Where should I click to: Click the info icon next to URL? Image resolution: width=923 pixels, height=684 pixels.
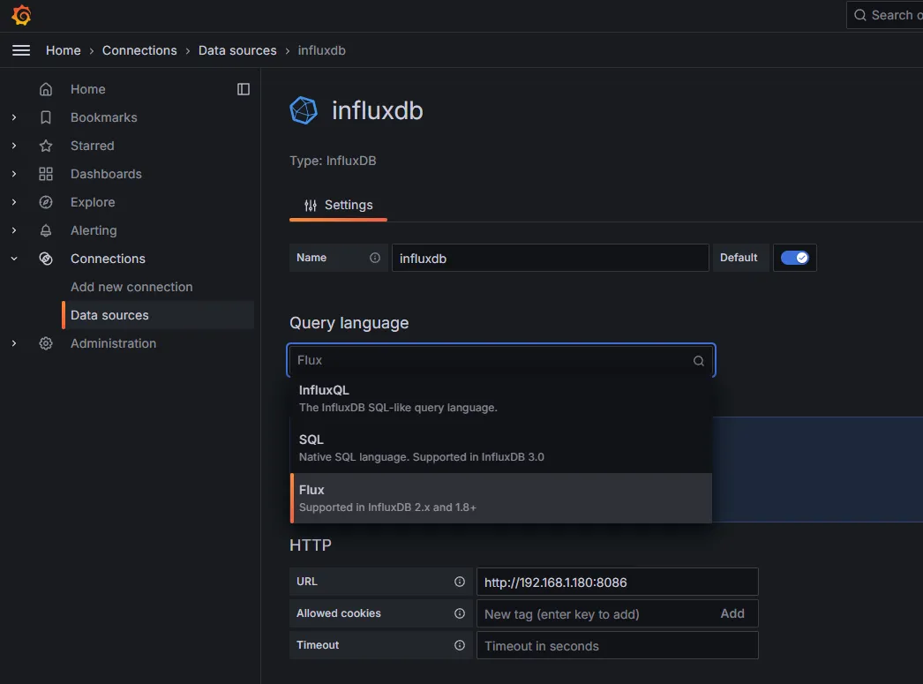460,582
